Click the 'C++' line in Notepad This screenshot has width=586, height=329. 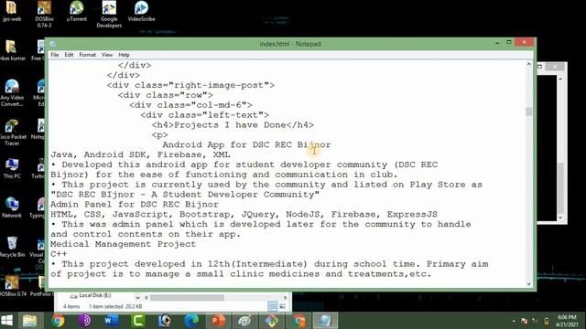pyautogui.click(x=59, y=254)
